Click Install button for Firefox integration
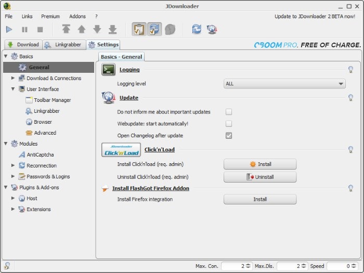Viewport: 364px width, 273px height. [260, 199]
